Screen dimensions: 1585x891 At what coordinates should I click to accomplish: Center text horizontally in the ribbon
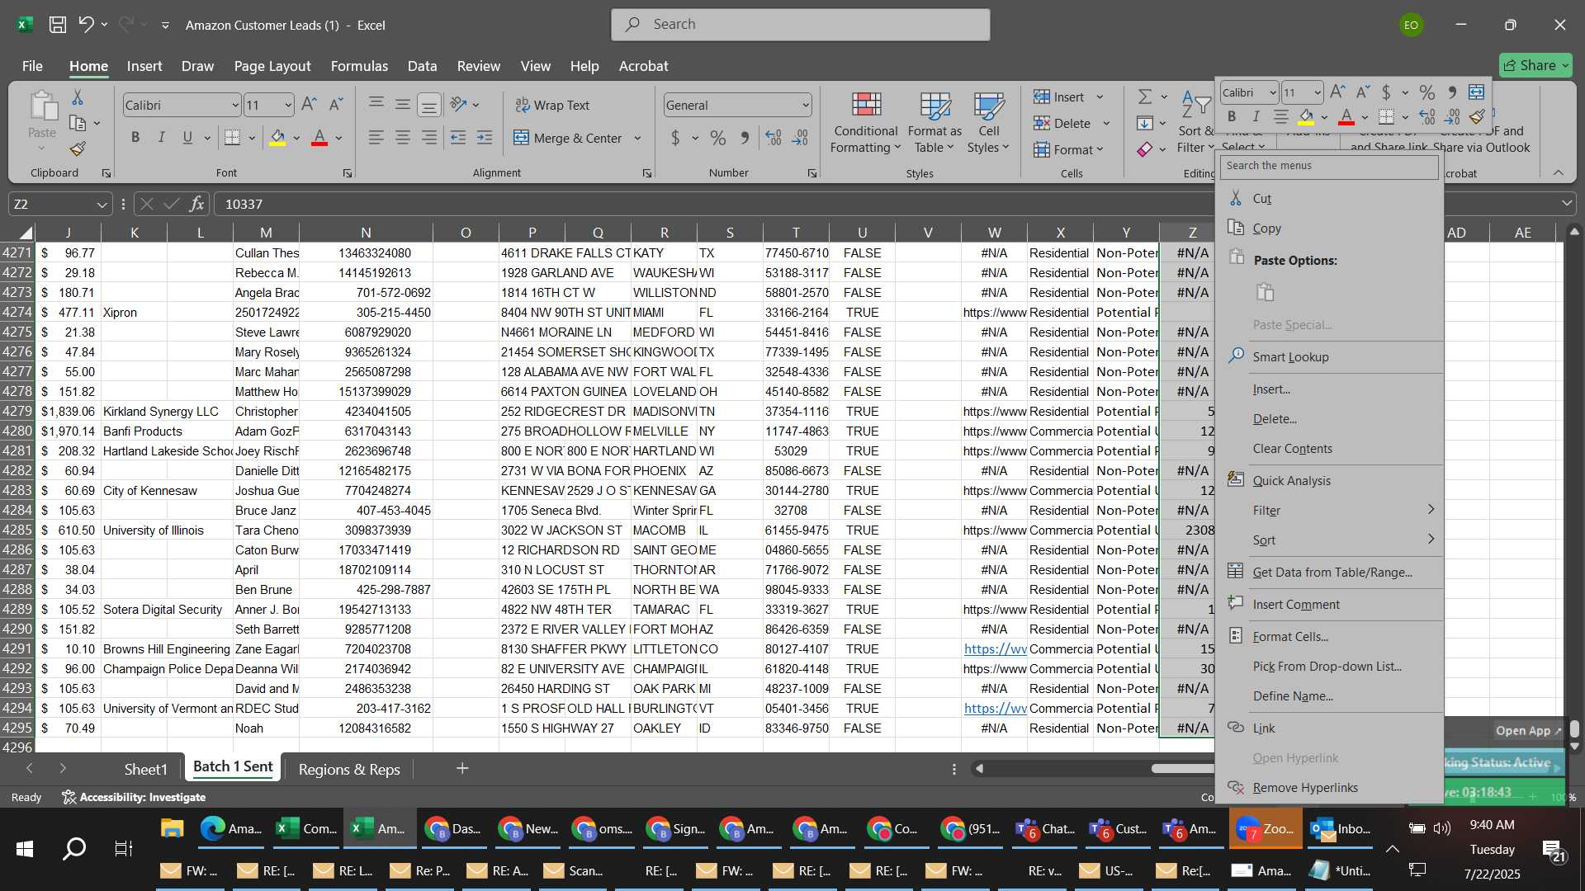pyautogui.click(x=402, y=138)
